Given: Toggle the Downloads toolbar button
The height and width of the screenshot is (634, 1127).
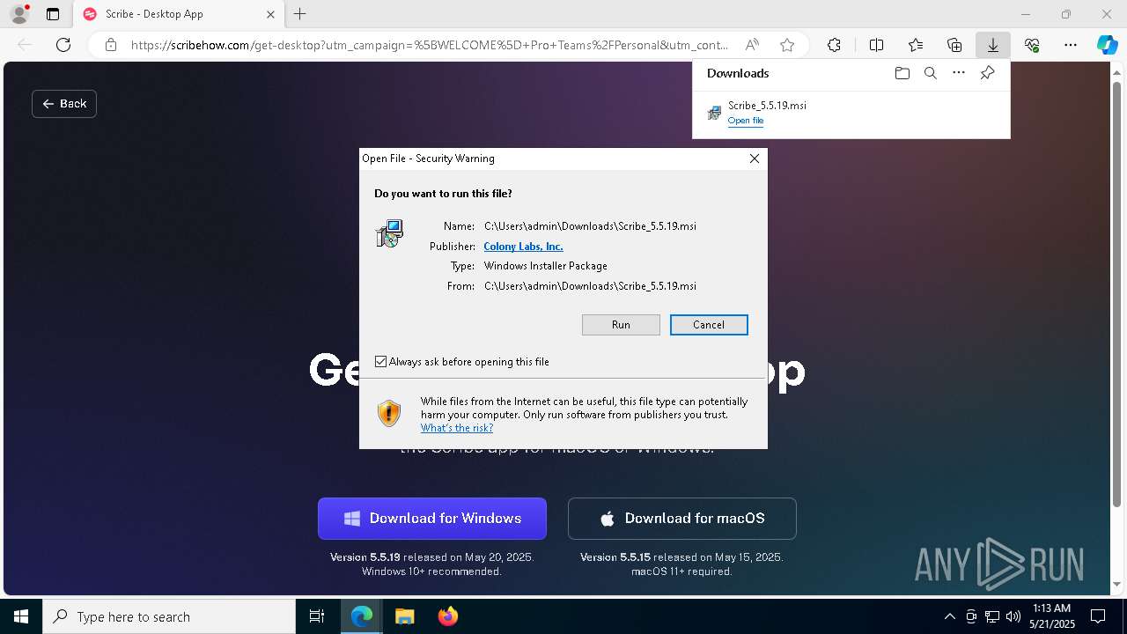Looking at the screenshot, I should click(x=992, y=45).
